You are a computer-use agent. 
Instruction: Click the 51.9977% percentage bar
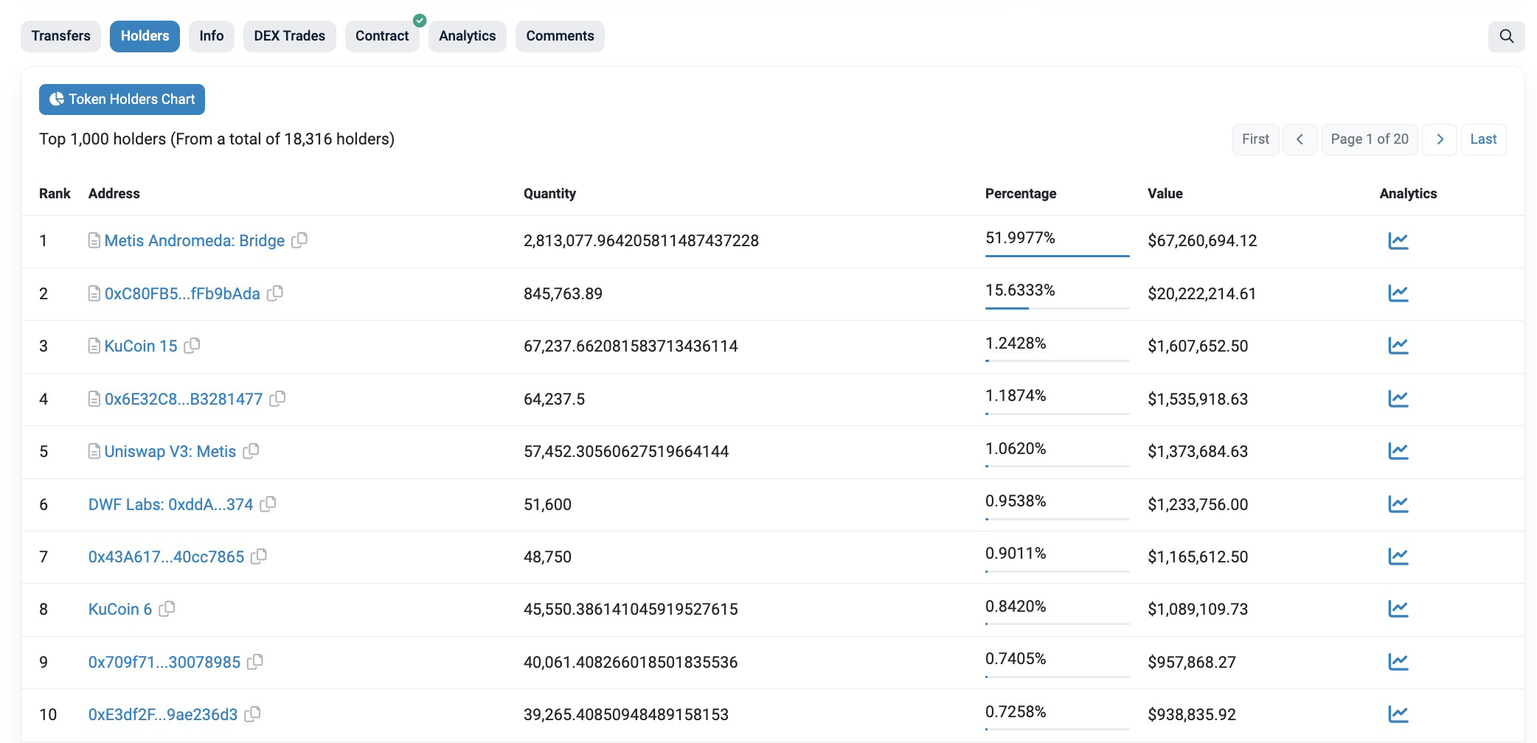pyautogui.click(x=1056, y=255)
